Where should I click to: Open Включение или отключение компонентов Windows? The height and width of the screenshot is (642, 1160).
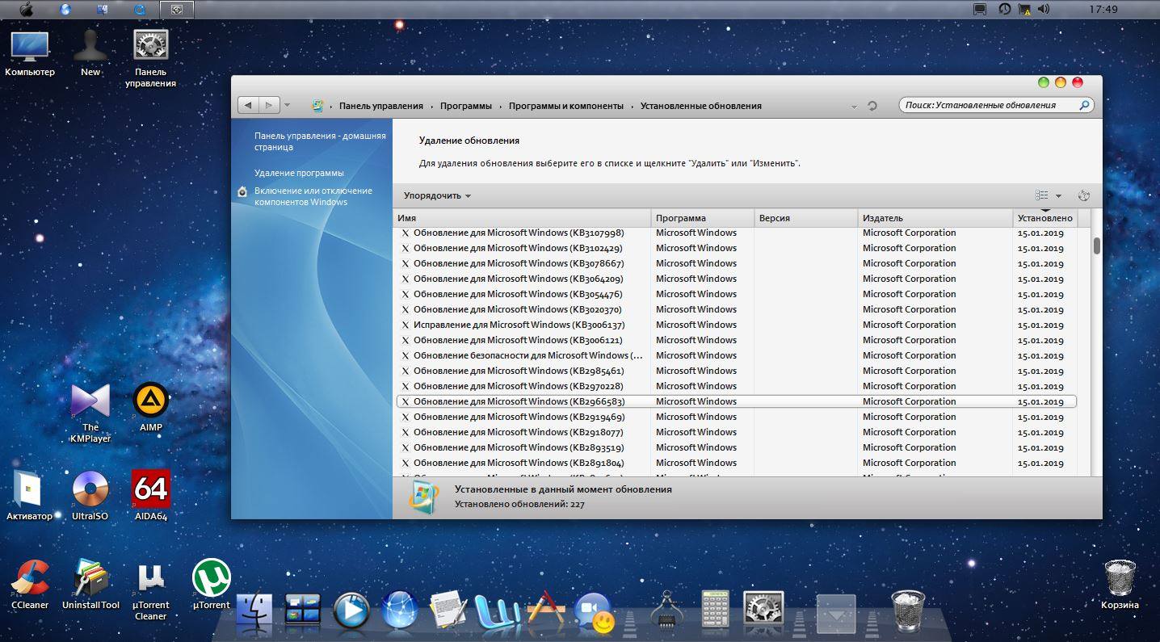coord(313,196)
